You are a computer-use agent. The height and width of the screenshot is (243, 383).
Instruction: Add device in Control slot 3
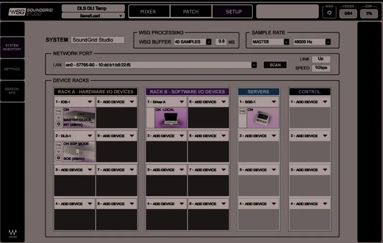point(310,170)
